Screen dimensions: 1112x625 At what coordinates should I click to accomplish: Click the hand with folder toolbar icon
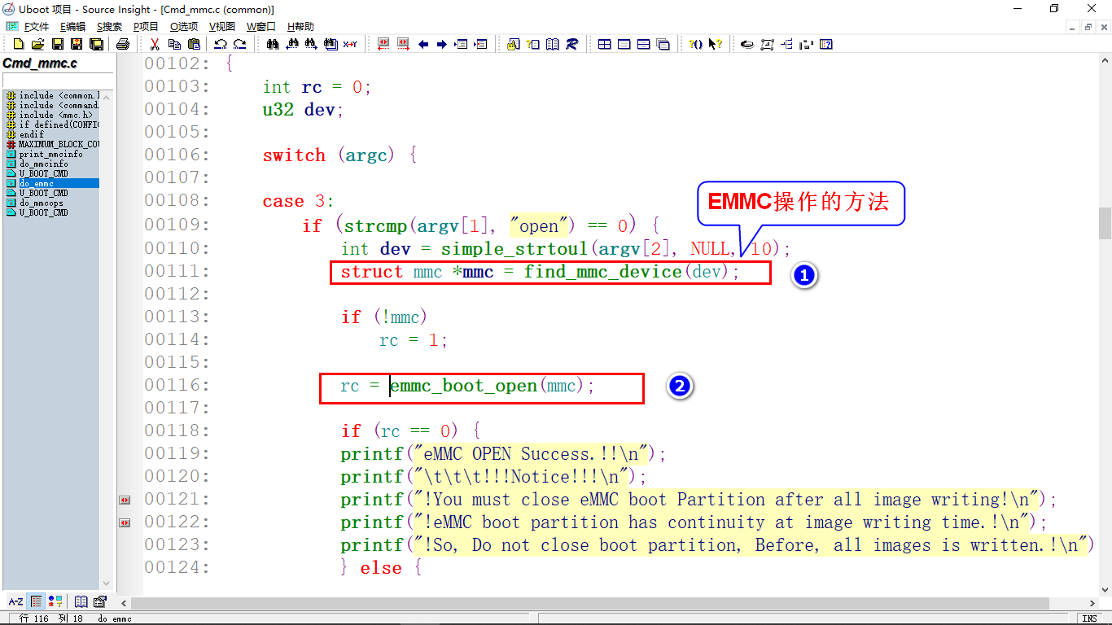coord(513,44)
